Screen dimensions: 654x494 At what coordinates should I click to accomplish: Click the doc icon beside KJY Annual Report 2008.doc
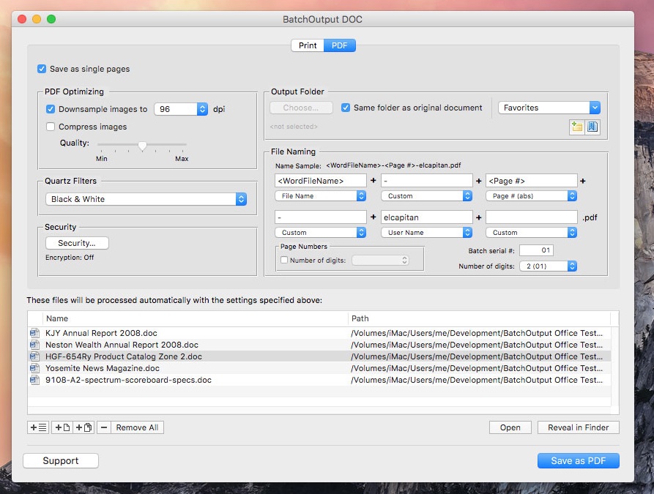[34, 333]
